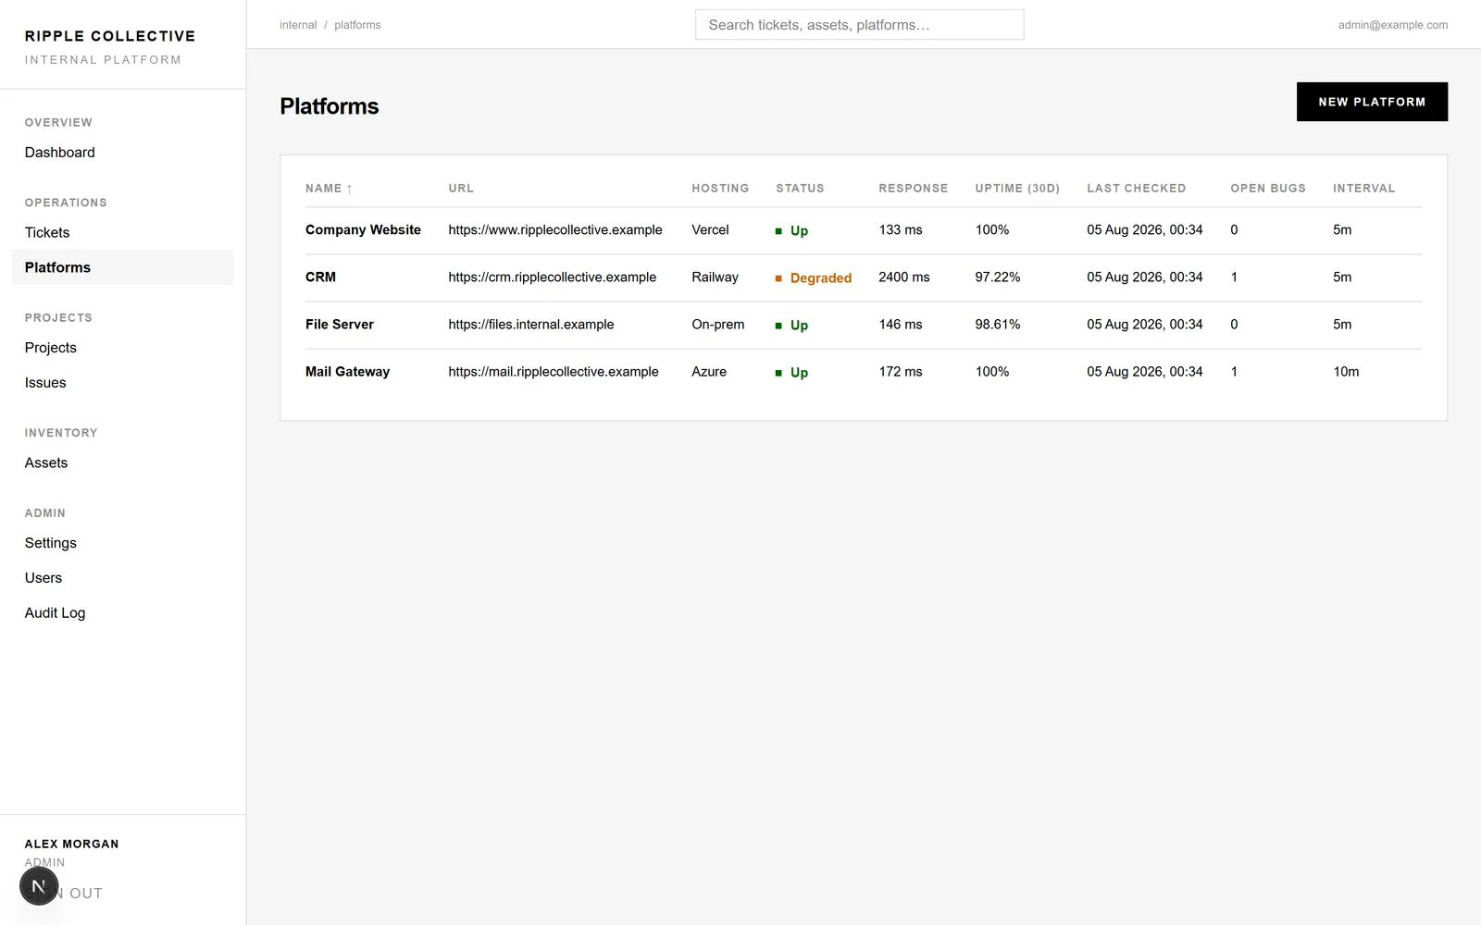This screenshot has width=1481, height=925.
Task: Sort by Interval column header
Action: 1363,188
